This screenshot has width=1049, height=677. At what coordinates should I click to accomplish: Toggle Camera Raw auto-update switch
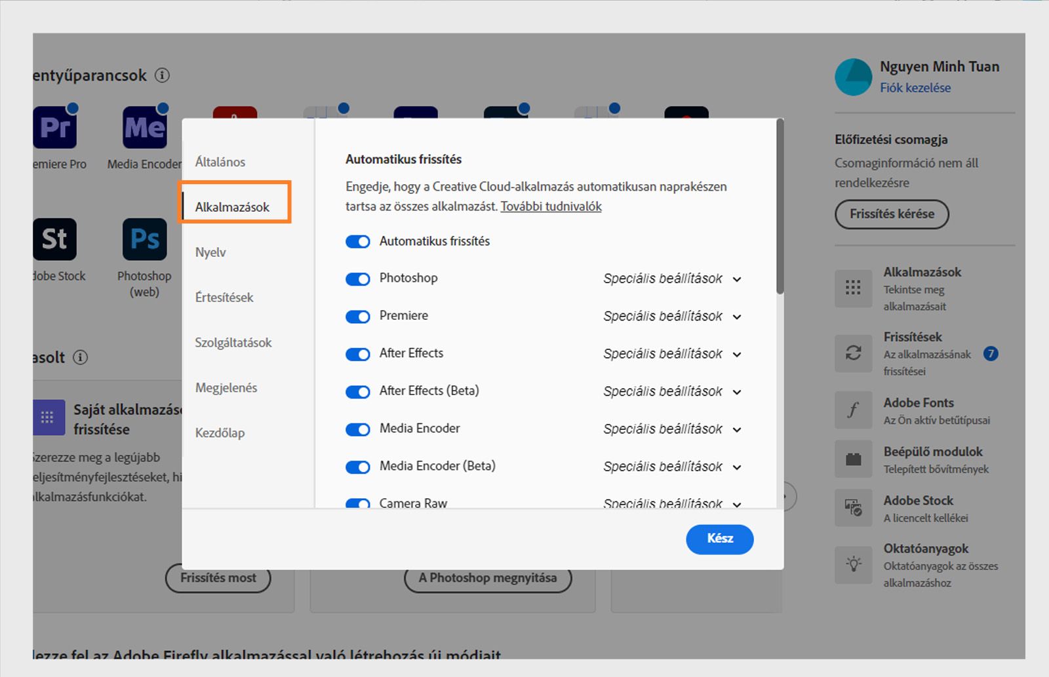[x=358, y=503]
